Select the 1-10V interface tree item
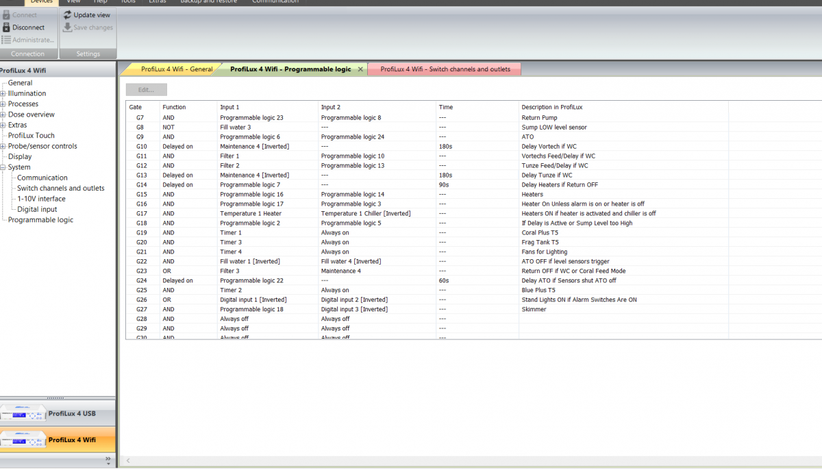This screenshot has height=469, width=822. click(41, 199)
